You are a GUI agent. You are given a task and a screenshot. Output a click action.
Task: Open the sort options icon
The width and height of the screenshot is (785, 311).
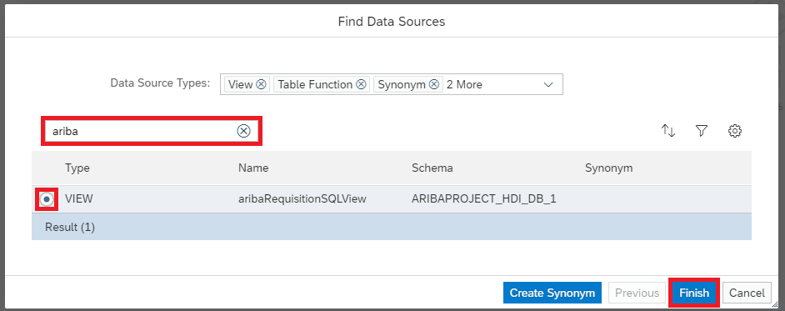point(668,131)
